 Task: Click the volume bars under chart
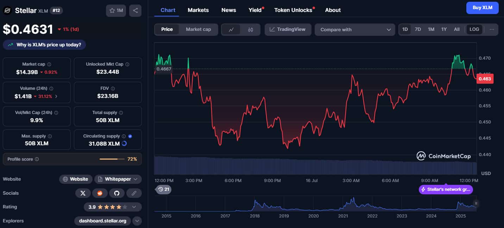pos(315,165)
